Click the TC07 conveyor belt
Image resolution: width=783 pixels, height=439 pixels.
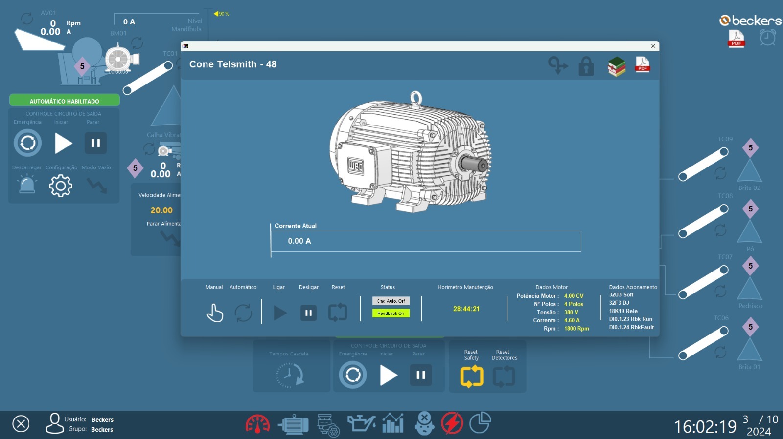(703, 282)
